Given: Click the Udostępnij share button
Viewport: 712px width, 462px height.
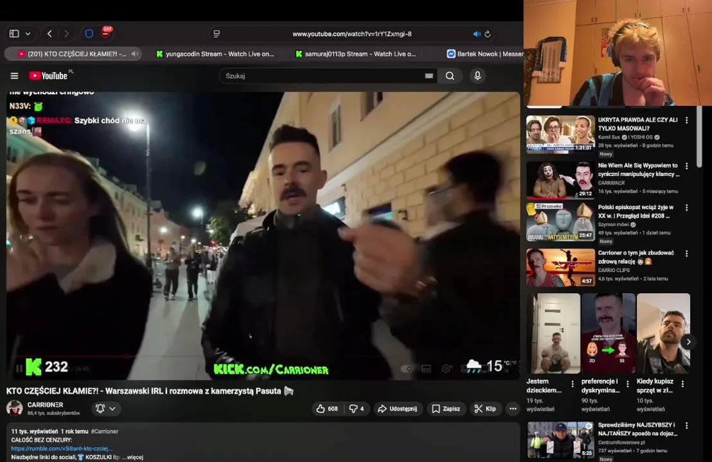Looking at the screenshot, I should coord(397,409).
